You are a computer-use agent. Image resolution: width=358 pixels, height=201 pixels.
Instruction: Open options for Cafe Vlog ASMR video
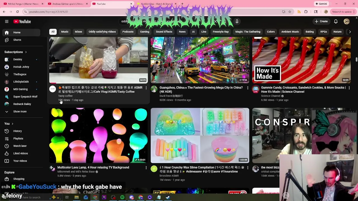[x=146, y=88]
